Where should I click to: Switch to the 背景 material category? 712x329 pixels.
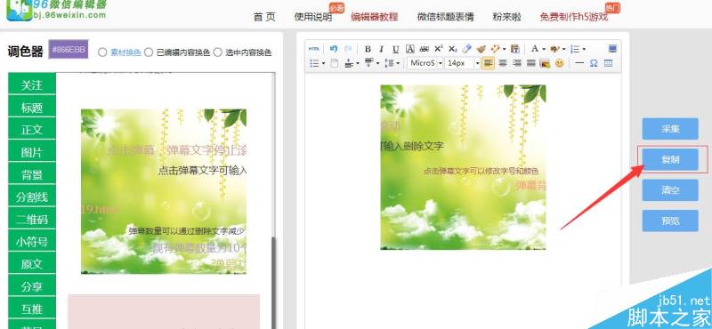click(32, 174)
